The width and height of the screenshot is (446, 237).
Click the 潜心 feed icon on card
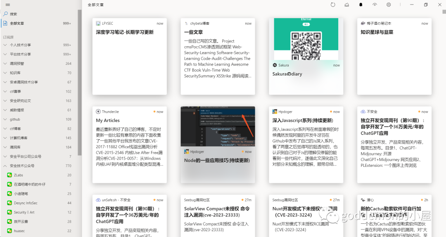tap(363, 200)
